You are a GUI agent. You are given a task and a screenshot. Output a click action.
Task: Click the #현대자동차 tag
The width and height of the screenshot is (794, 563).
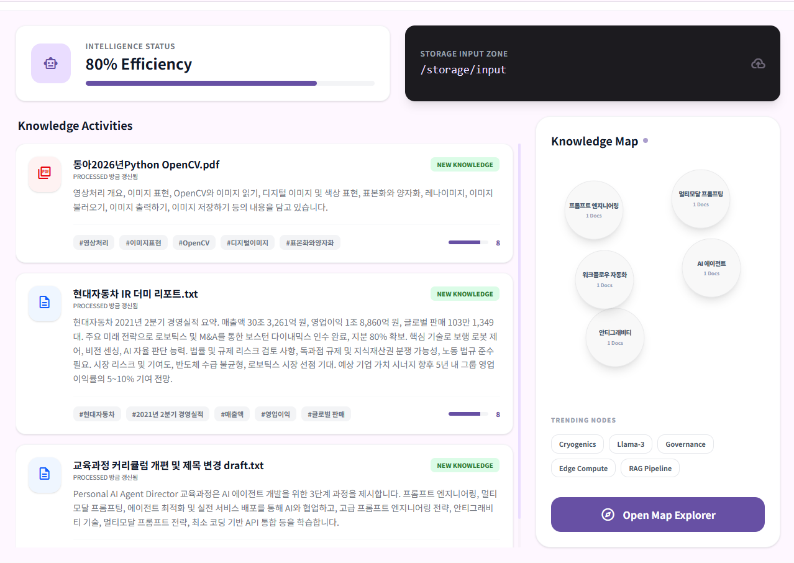[97, 414]
